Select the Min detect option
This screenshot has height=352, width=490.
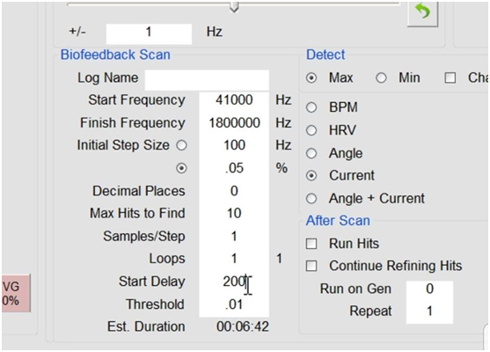pyautogui.click(x=381, y=77)
